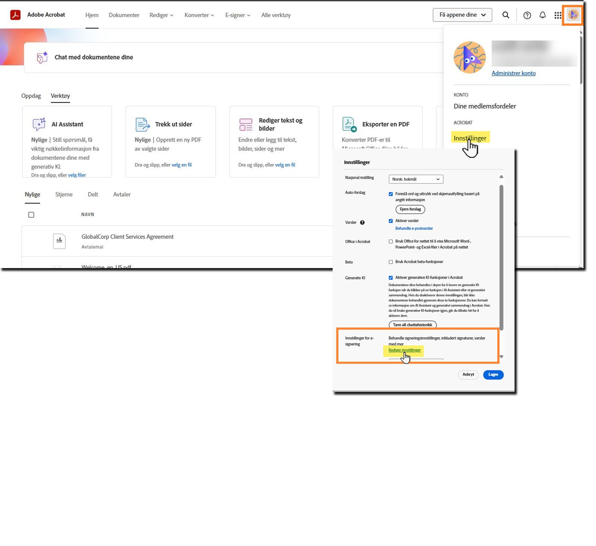Click the settings dialog scroll-up arrow
The width and height of the screenshot is (596, 546).
pos(501,177)
